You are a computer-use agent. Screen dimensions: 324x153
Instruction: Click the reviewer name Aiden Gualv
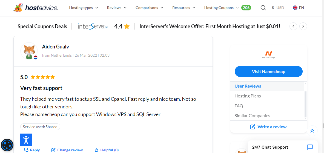point(55,47)
